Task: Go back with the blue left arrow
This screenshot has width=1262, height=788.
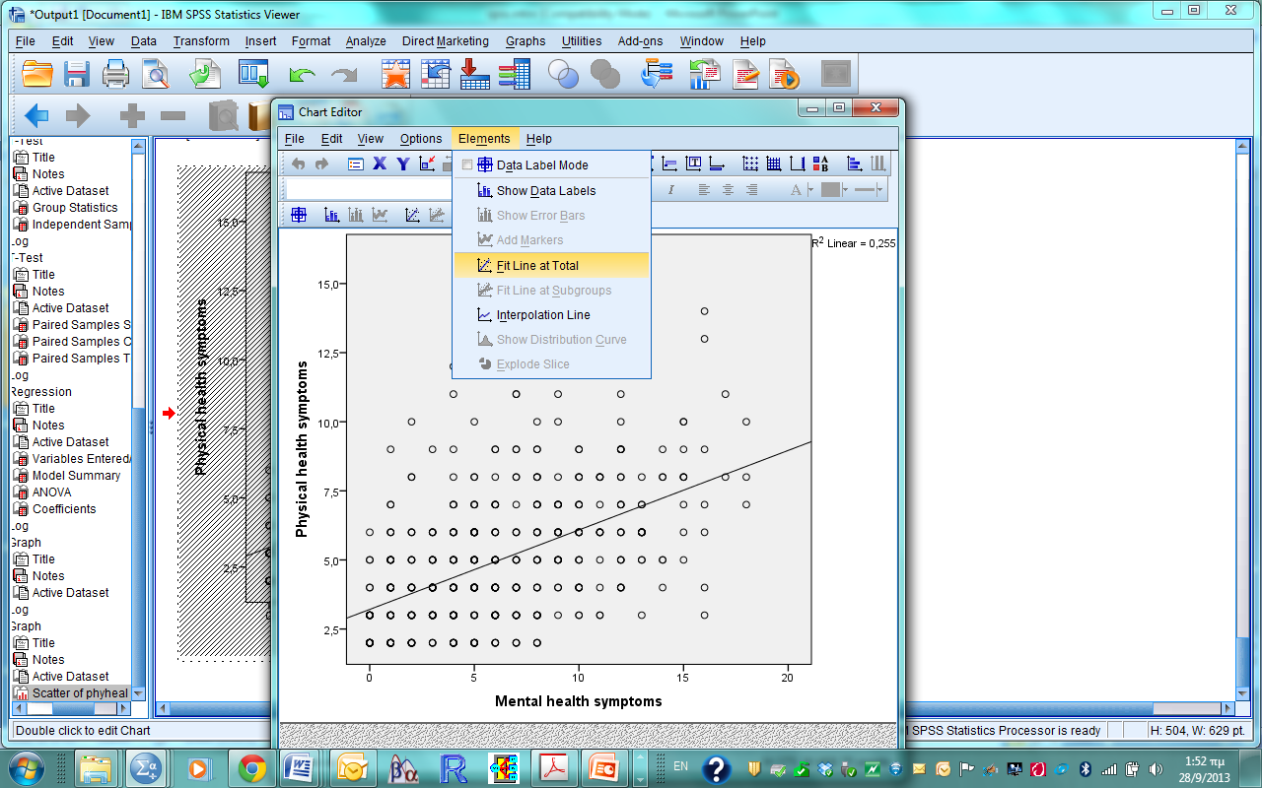Action: point(36,116)
